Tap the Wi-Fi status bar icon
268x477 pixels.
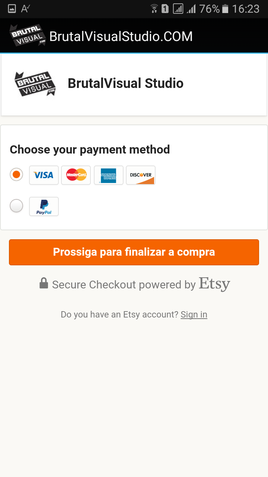tap(154, 9)
